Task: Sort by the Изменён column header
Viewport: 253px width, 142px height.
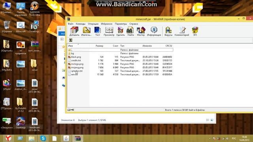Action: [147, 46]
